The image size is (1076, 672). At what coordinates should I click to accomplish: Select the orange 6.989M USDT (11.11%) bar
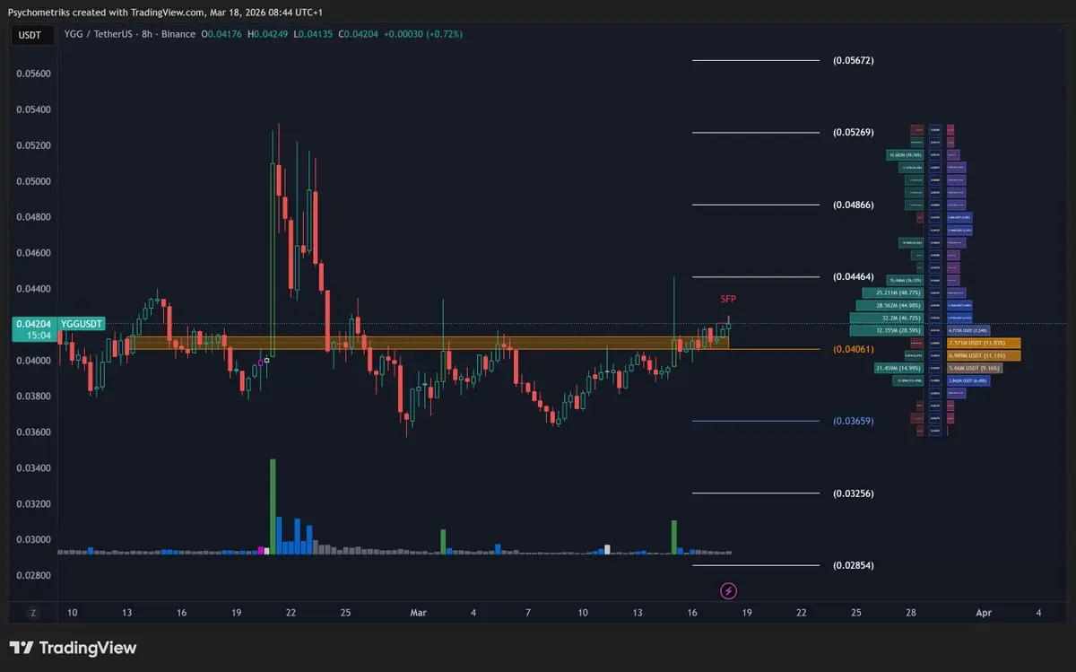pyautogui.click(x=984, y=356)
